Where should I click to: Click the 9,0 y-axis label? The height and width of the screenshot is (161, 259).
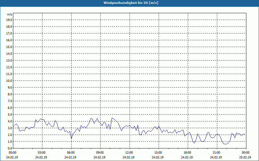pyautogui.click(x=10, y=87)
